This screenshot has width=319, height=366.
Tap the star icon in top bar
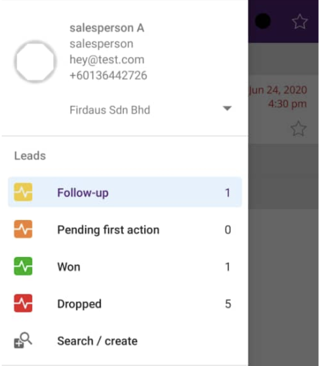click(299, 22)
